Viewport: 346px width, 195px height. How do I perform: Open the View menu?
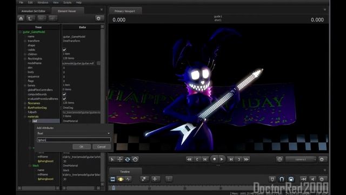[x=56, y=2]
